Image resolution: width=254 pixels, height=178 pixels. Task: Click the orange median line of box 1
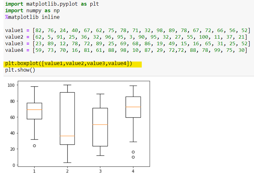tap(34, 110)
